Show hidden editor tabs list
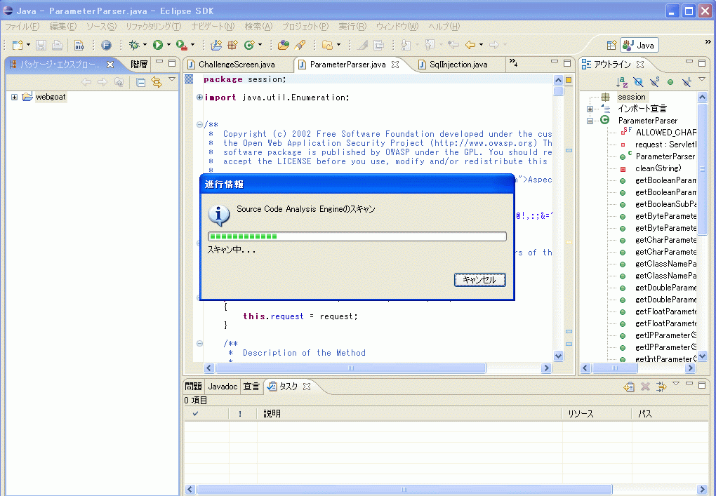The width and height of the screenshot is (716, 496). pos(513,62)
